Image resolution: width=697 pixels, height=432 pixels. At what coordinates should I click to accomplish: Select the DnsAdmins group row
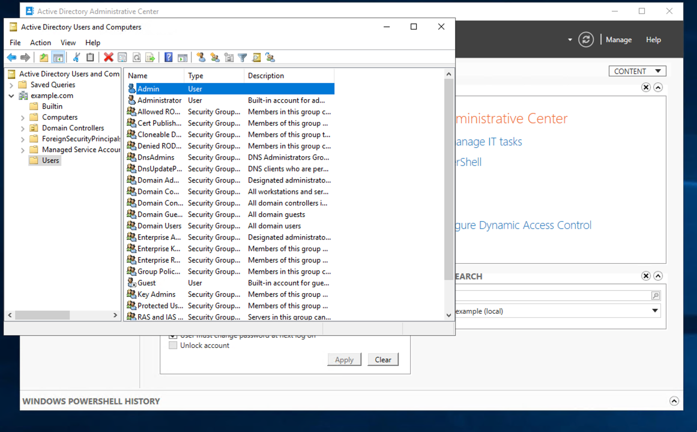click(x=229, y=157)
